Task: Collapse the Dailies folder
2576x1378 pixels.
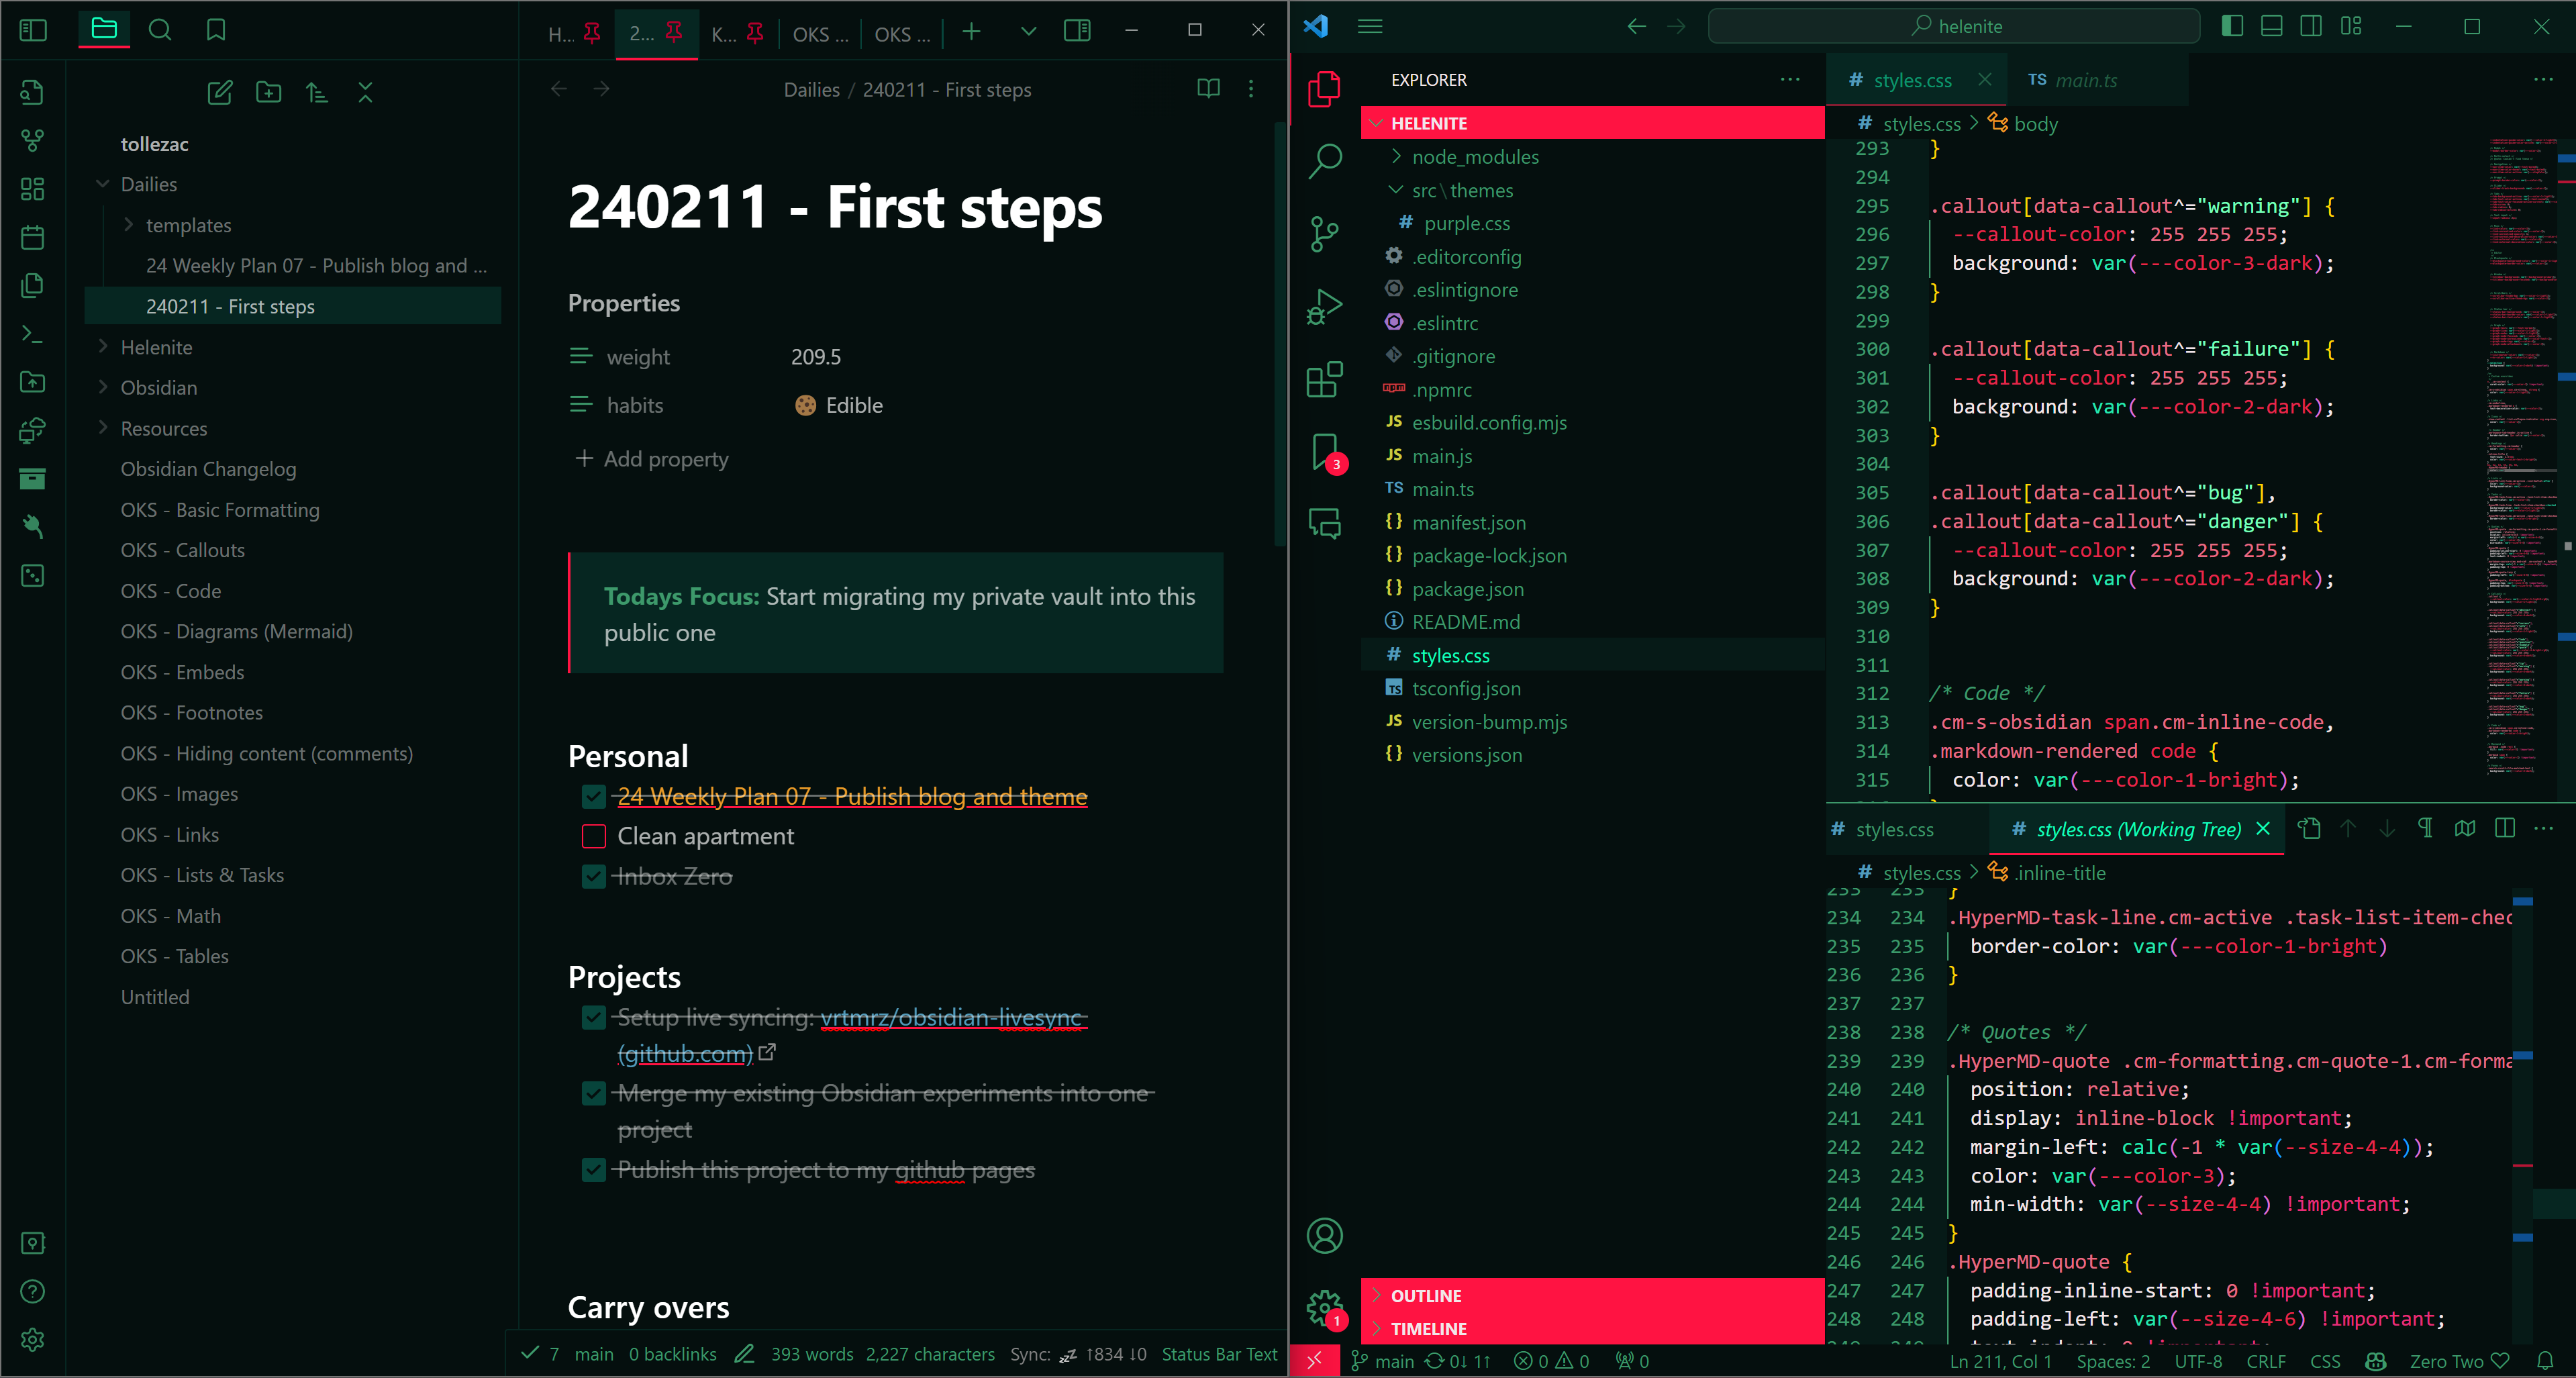Action: click(x=102, y=184)
